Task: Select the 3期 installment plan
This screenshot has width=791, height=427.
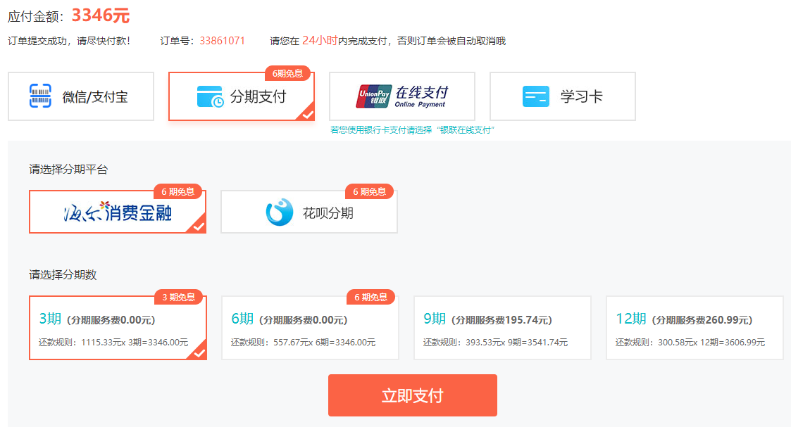Action: (x=118, y=328)
